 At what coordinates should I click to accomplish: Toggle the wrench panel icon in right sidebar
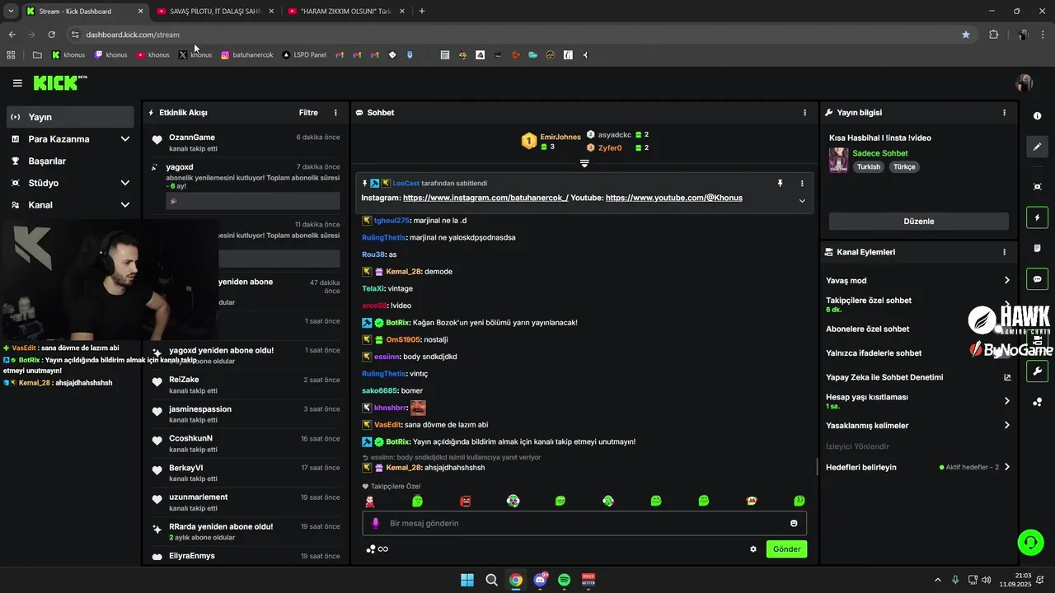(x=1038, y=371)
